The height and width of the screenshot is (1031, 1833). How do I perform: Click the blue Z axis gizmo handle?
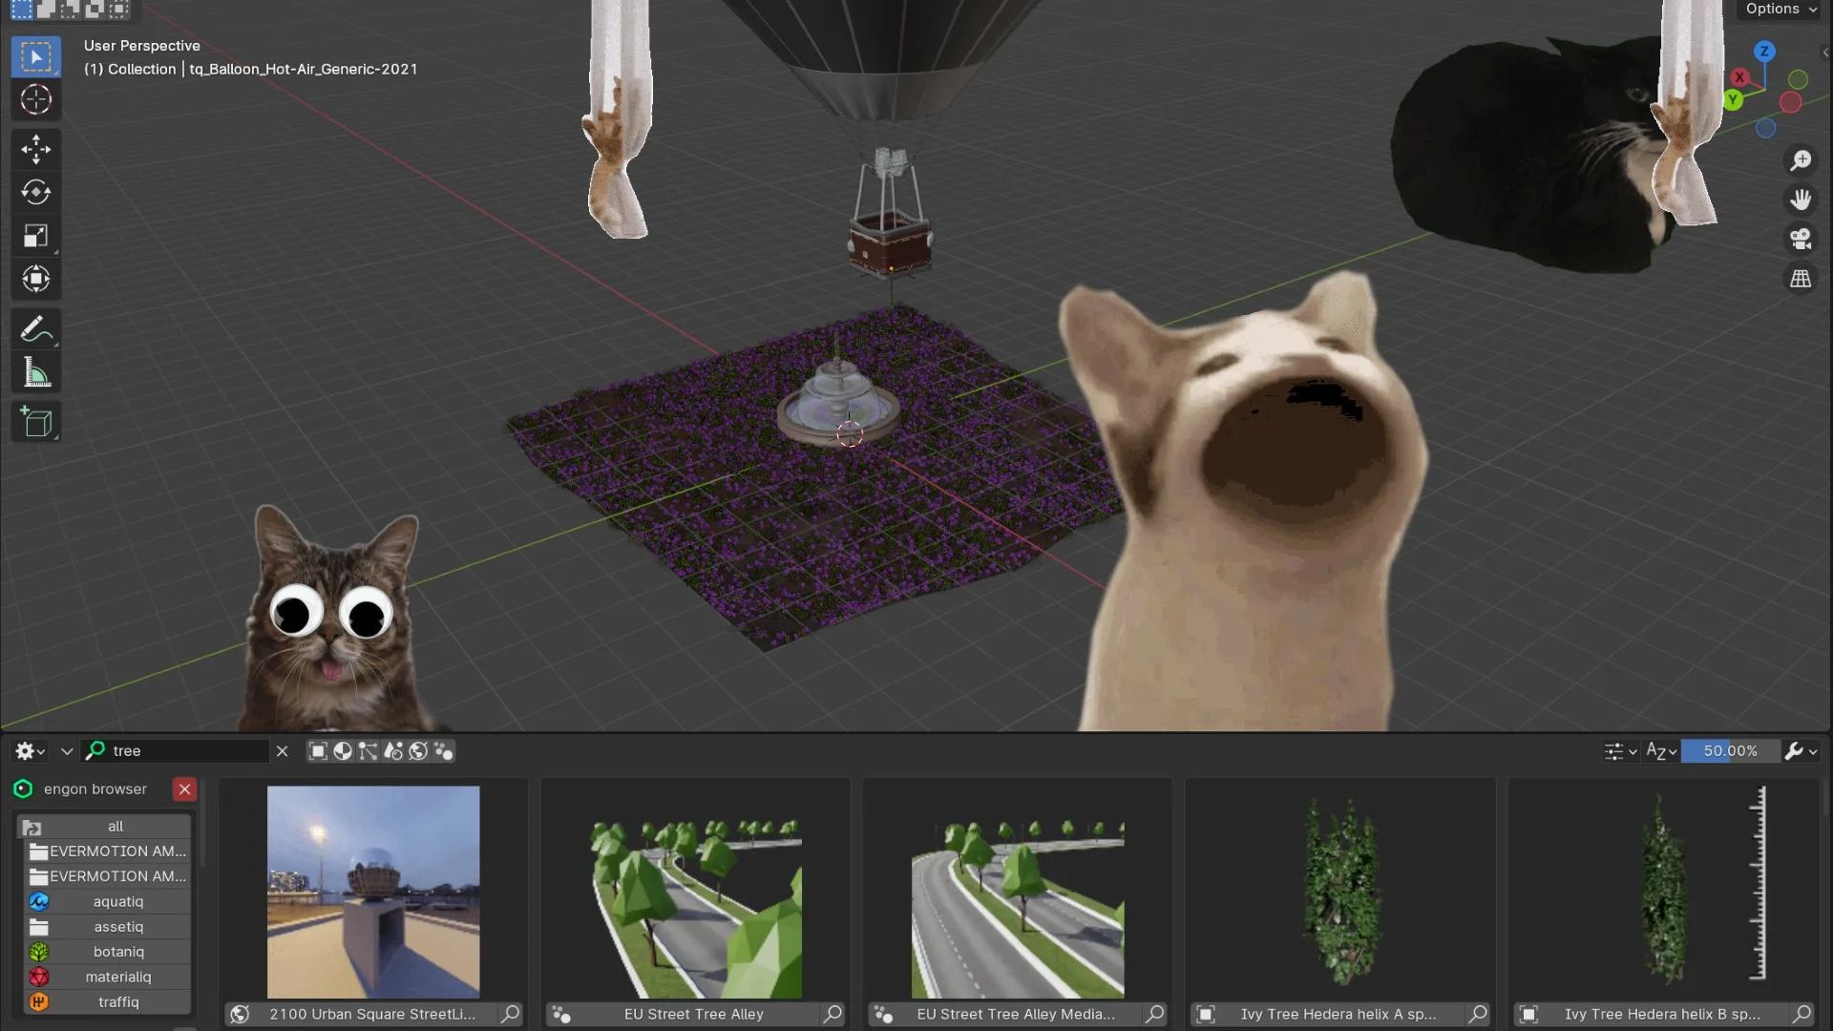coord(1764,52)
